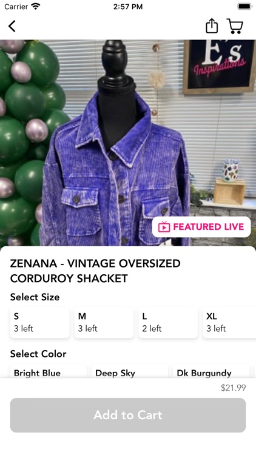Tap the Zenana shacket product title

click(x=95, y=271)
